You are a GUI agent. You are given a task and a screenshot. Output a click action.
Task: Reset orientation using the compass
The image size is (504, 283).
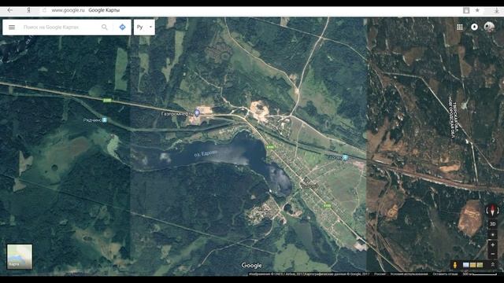pyautogui.click(x=492, y=211)
